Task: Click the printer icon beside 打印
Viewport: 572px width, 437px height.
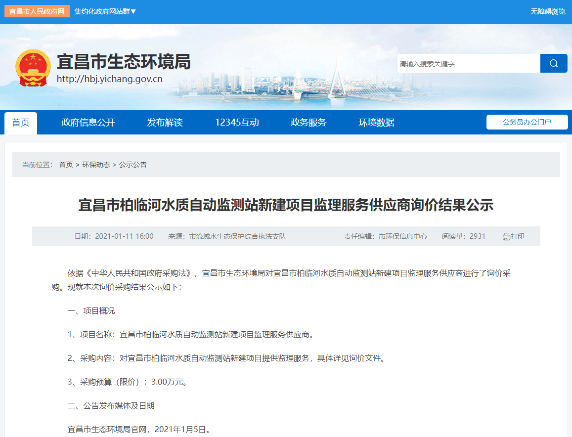Action: point(506,237)
